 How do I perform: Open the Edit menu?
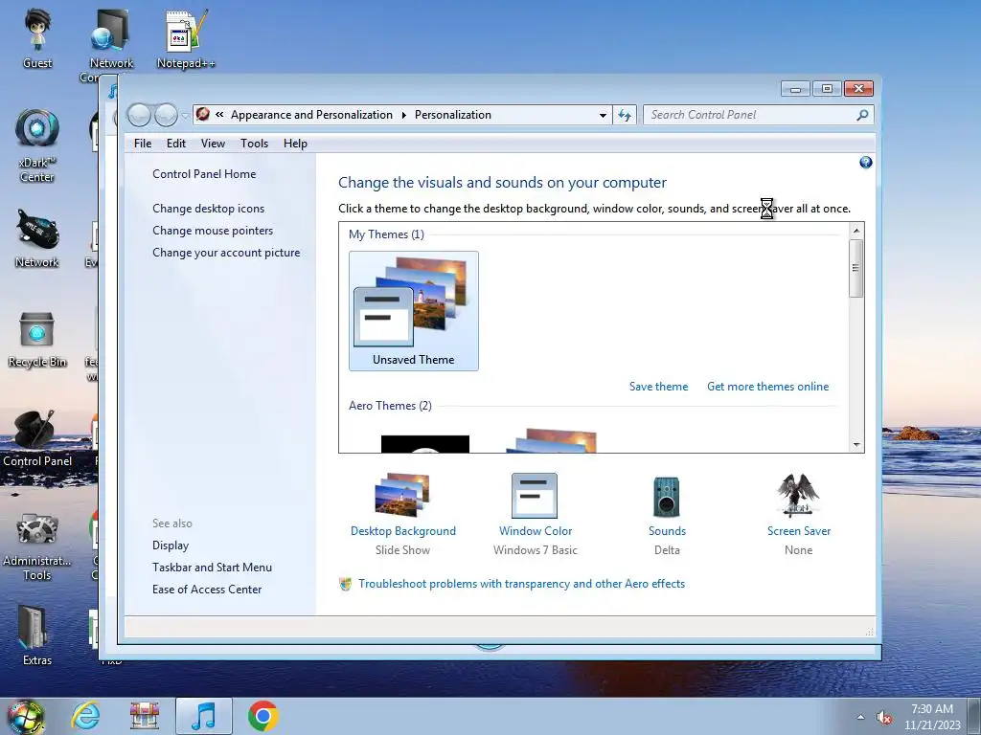(176, 144)
